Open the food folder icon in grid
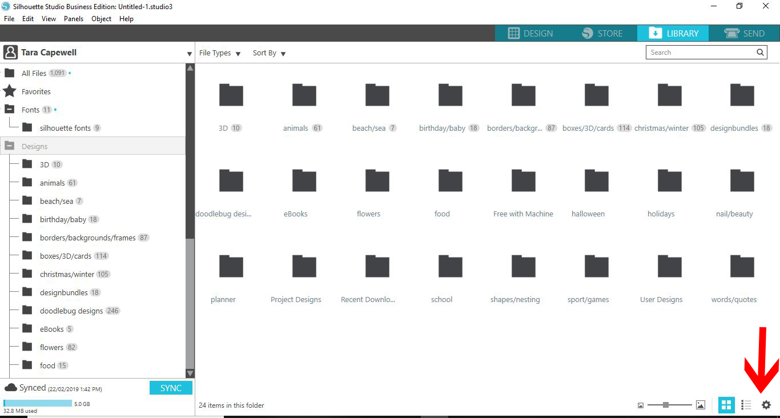Viewport: 780px width, 418px height. tap(451, 180)
